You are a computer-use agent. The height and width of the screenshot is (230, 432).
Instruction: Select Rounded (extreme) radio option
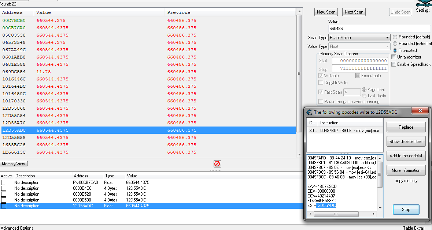(395, 44)
